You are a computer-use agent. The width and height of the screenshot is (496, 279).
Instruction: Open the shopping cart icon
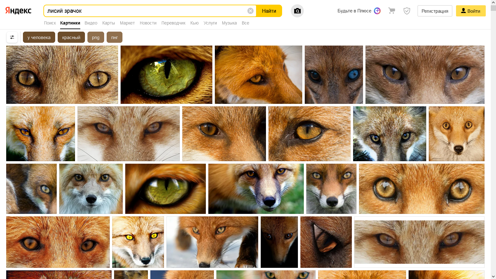click(x=392, y=11)
